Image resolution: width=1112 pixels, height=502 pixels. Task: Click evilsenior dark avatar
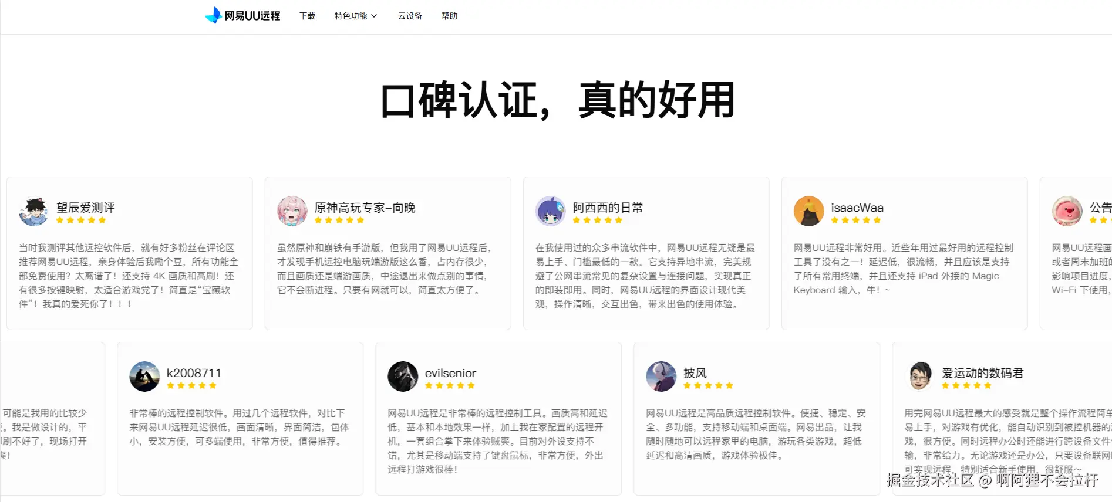pyautogui.click(x=403, y=376)
